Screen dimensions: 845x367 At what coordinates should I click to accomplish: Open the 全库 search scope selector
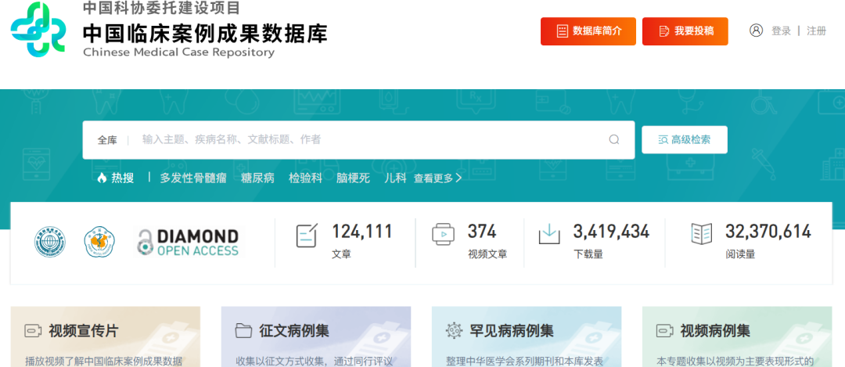(107, 140)
